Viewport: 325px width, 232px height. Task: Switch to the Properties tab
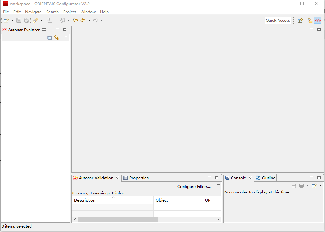pyautogui.click(x=136, y=178)
